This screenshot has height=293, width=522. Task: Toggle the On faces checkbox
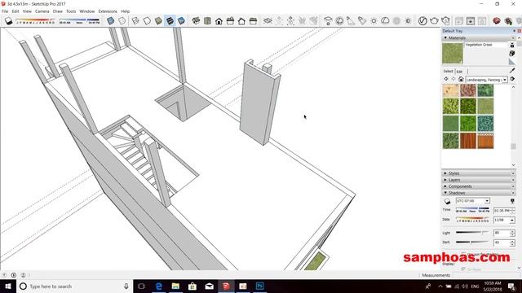[463, 269]
